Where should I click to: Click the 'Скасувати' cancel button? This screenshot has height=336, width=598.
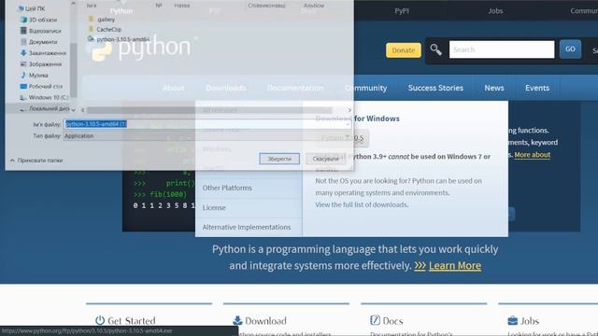[x=326, y=159]
